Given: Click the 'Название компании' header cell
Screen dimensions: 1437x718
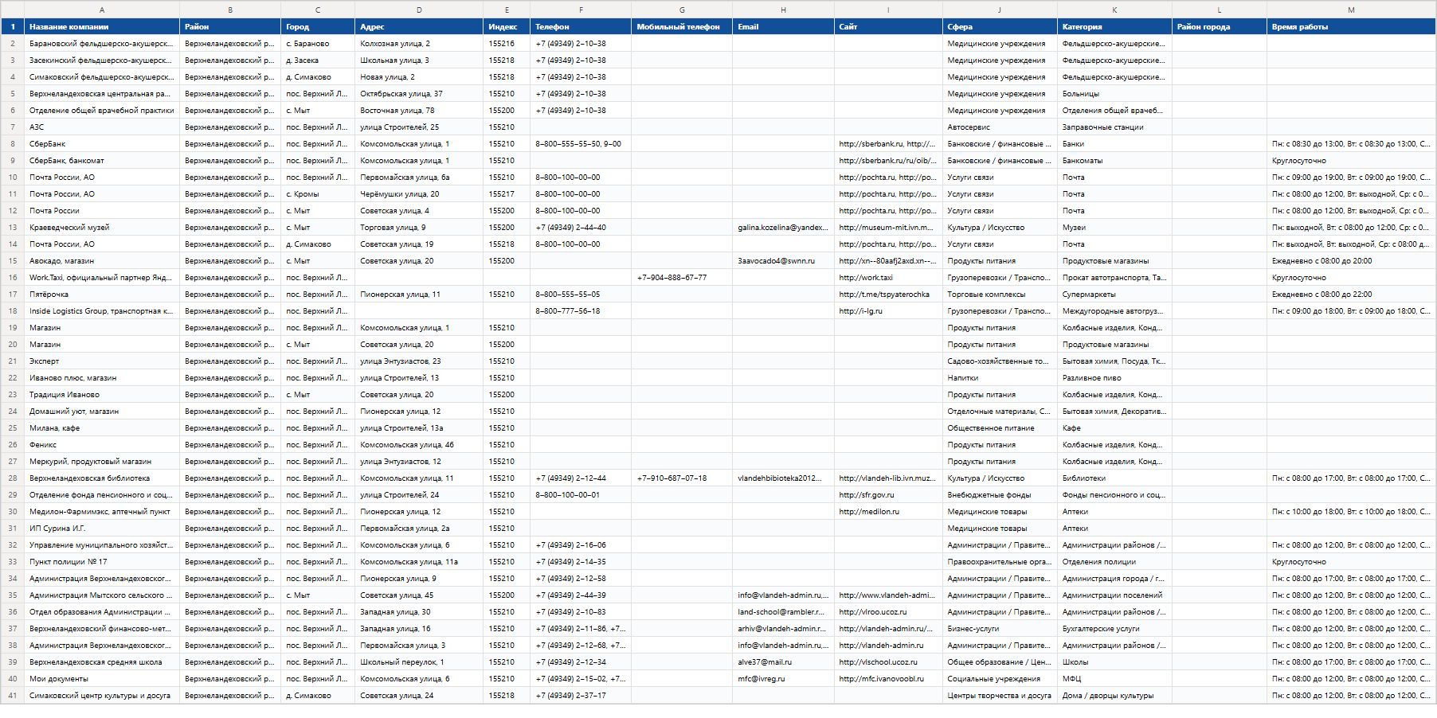Looking at the screenshot, I should coord(102,26).
